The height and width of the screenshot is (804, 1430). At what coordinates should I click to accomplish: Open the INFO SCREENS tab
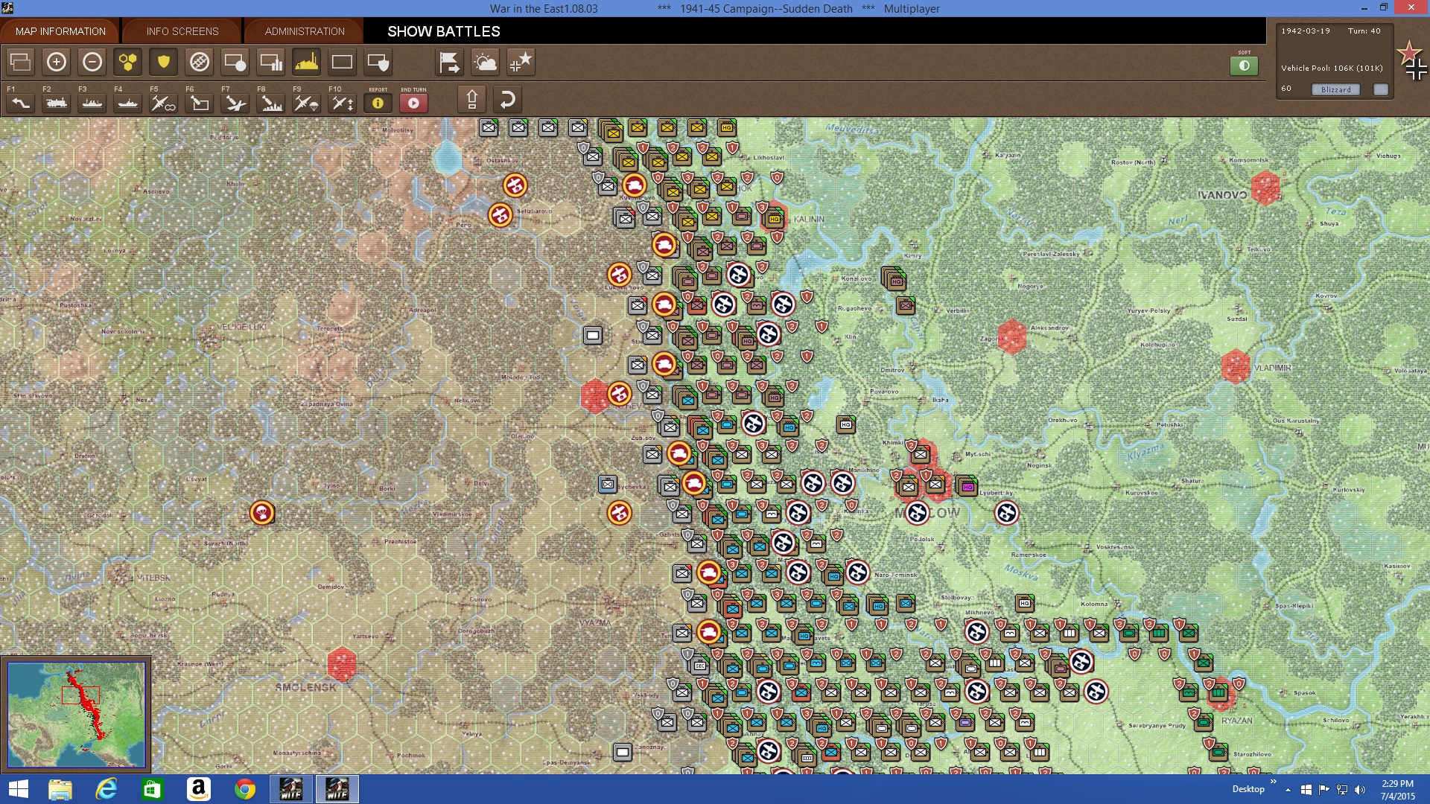pos(182,31)
